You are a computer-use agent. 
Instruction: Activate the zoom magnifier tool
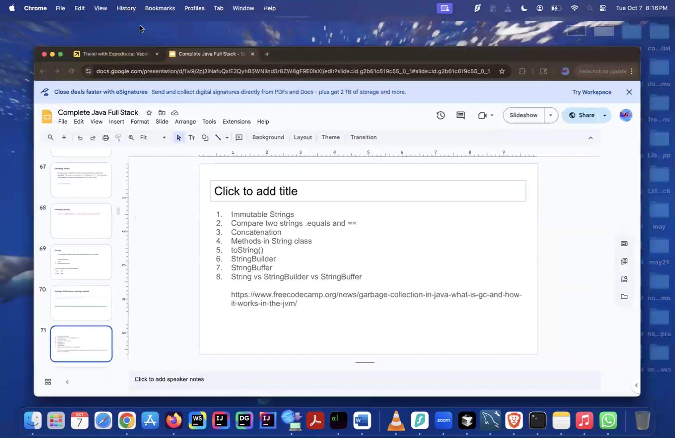[131, 138]
